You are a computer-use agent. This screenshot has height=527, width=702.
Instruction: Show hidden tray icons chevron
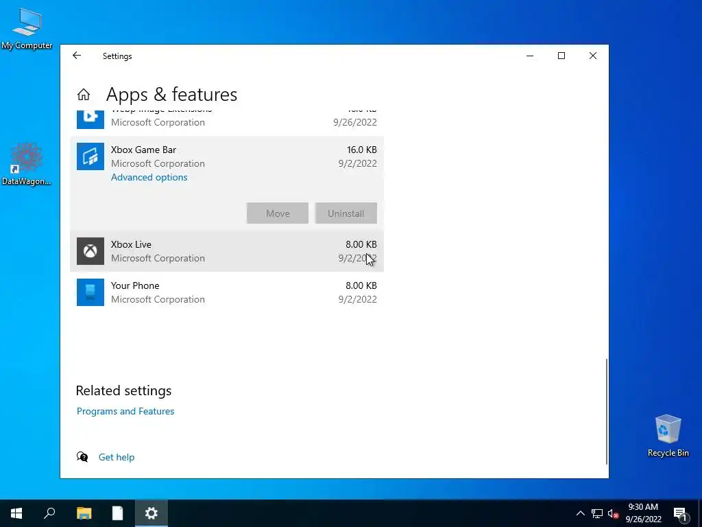coord(580,513)
